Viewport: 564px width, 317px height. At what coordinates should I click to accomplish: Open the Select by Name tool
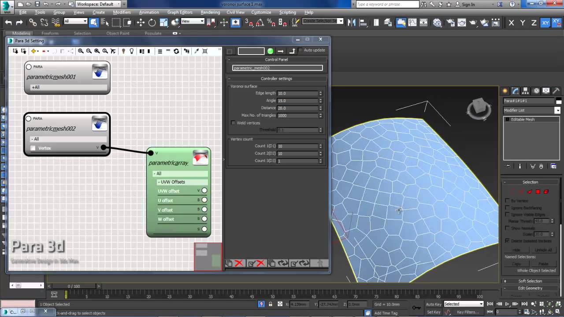[105, 22]
